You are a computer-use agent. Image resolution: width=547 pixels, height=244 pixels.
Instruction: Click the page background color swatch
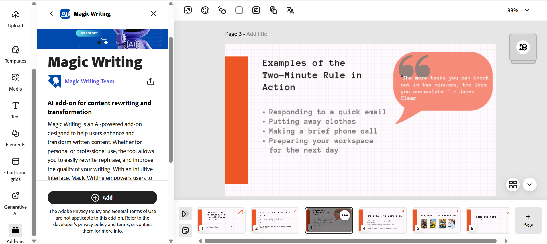[x=239, y=10]
